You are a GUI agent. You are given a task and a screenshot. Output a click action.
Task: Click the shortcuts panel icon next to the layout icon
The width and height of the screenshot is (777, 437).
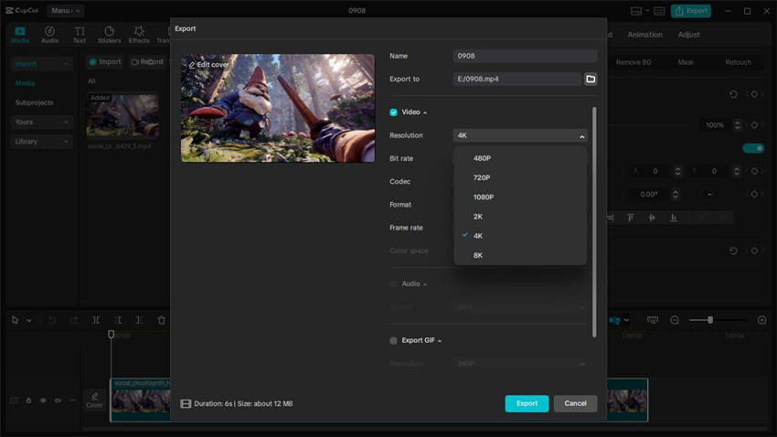[659, 11]
